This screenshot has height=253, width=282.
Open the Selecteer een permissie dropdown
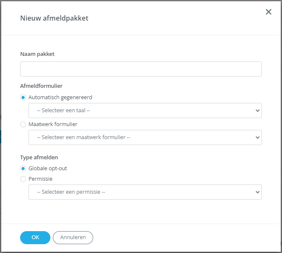145,192
